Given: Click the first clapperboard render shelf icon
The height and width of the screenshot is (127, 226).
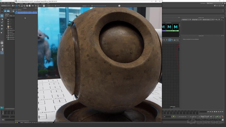Looking at the screenshot, I should (5, 11).
